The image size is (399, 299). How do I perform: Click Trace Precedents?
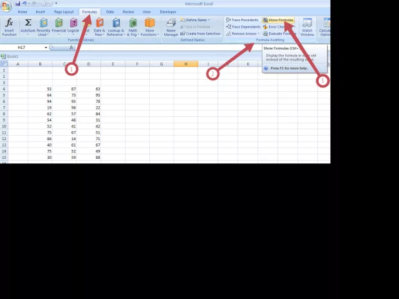click(242, 20)
